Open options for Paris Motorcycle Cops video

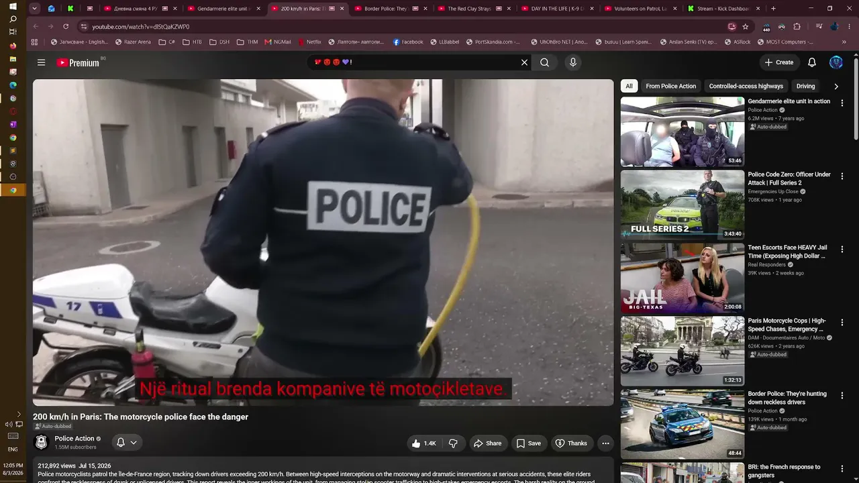pos(842,323)
